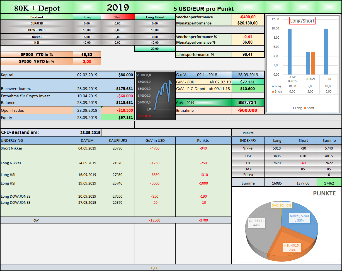This screenshot has width=342, height=271.
Task: Click the "Long Naked" column header
Action: tap(155, 17)
